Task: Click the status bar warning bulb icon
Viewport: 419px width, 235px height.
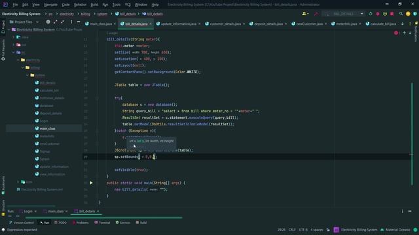Action: tap(3, 230)
